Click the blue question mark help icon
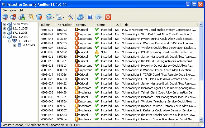Screen dimensions: 205x128 [90, 17]
